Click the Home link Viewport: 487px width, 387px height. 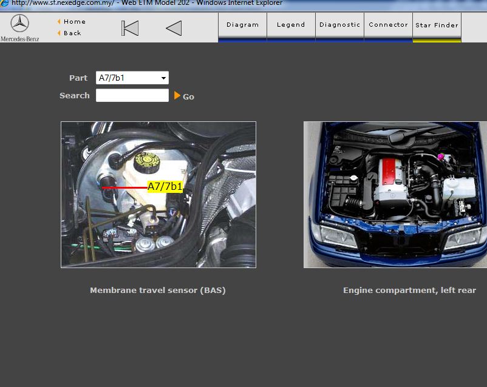75,22
